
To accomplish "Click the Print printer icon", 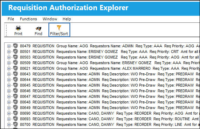I will pos(18,28).
